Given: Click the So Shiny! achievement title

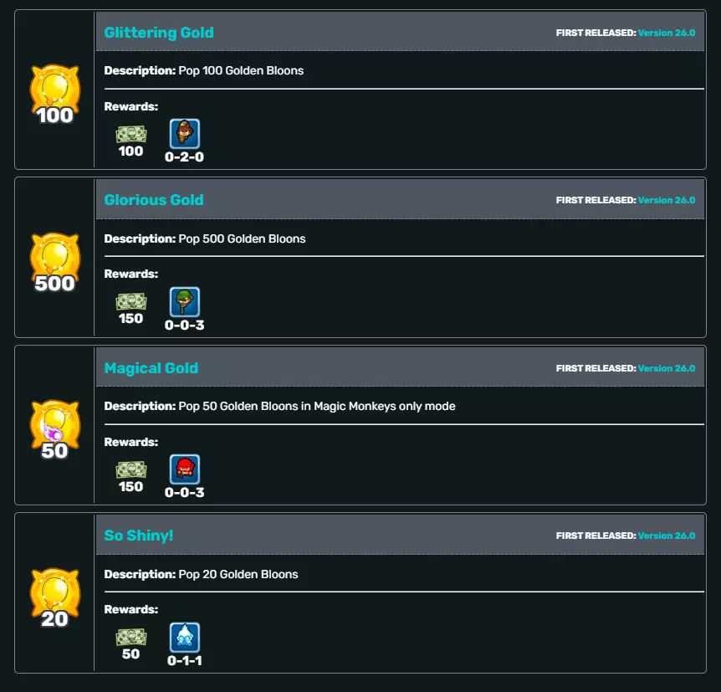Looking at the screenshot, I should click(x=138, y=536).
